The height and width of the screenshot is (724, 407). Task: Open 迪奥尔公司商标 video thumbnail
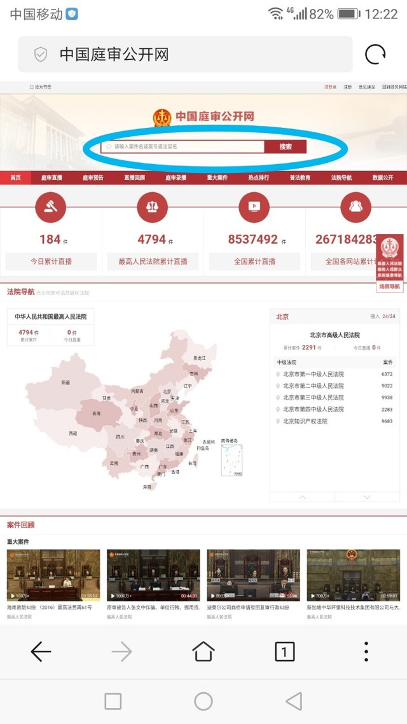point(253,575)
